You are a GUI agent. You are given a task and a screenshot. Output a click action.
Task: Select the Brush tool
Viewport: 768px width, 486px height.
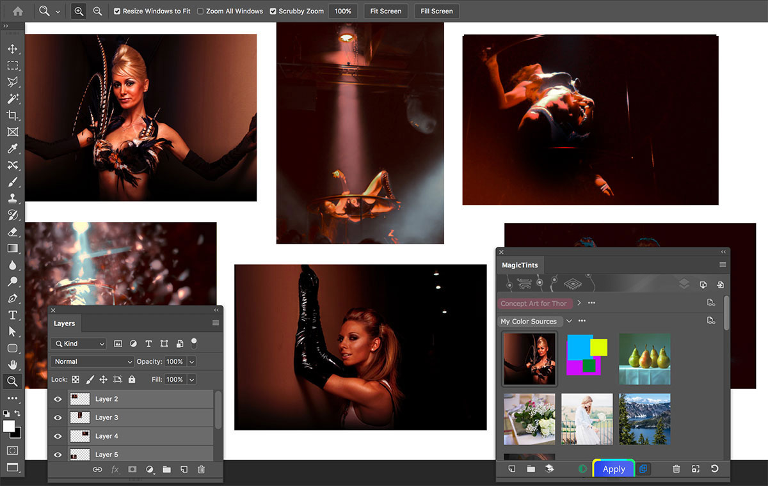[12, 182]
